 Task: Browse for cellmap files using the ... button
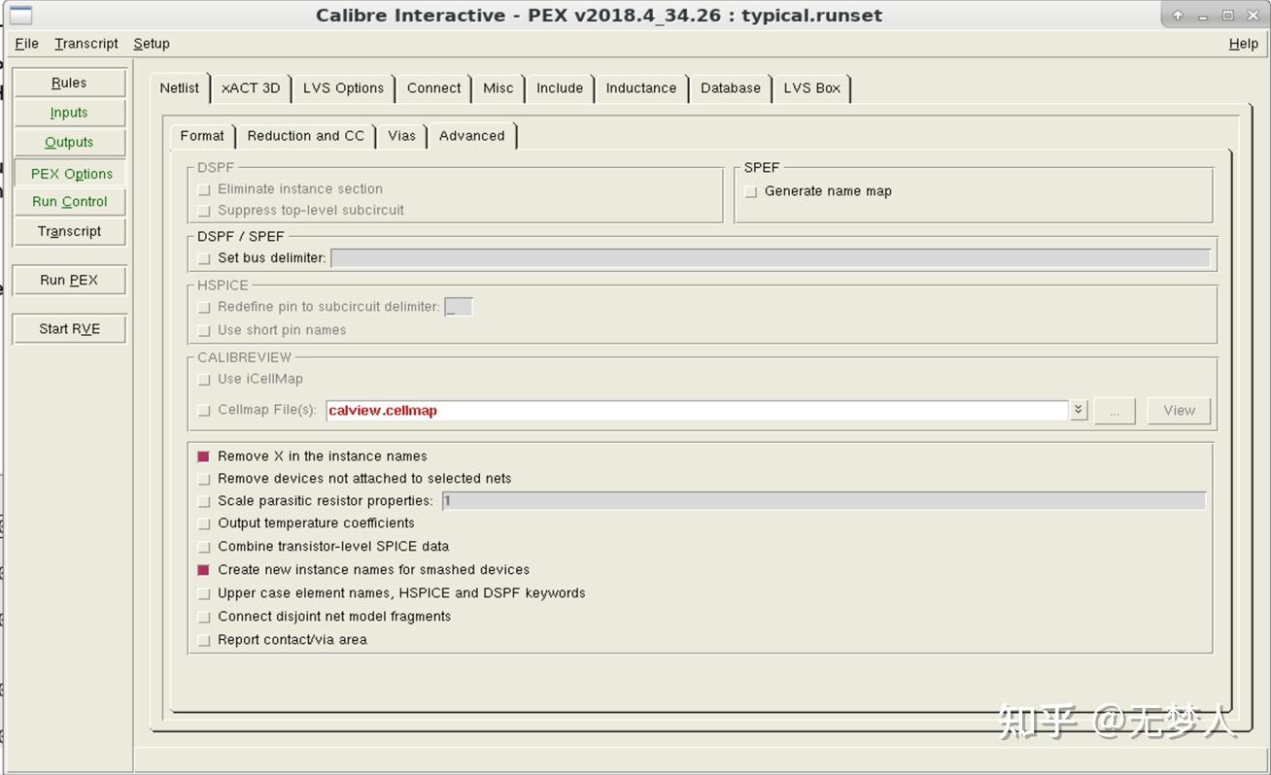click(1115, 410)
